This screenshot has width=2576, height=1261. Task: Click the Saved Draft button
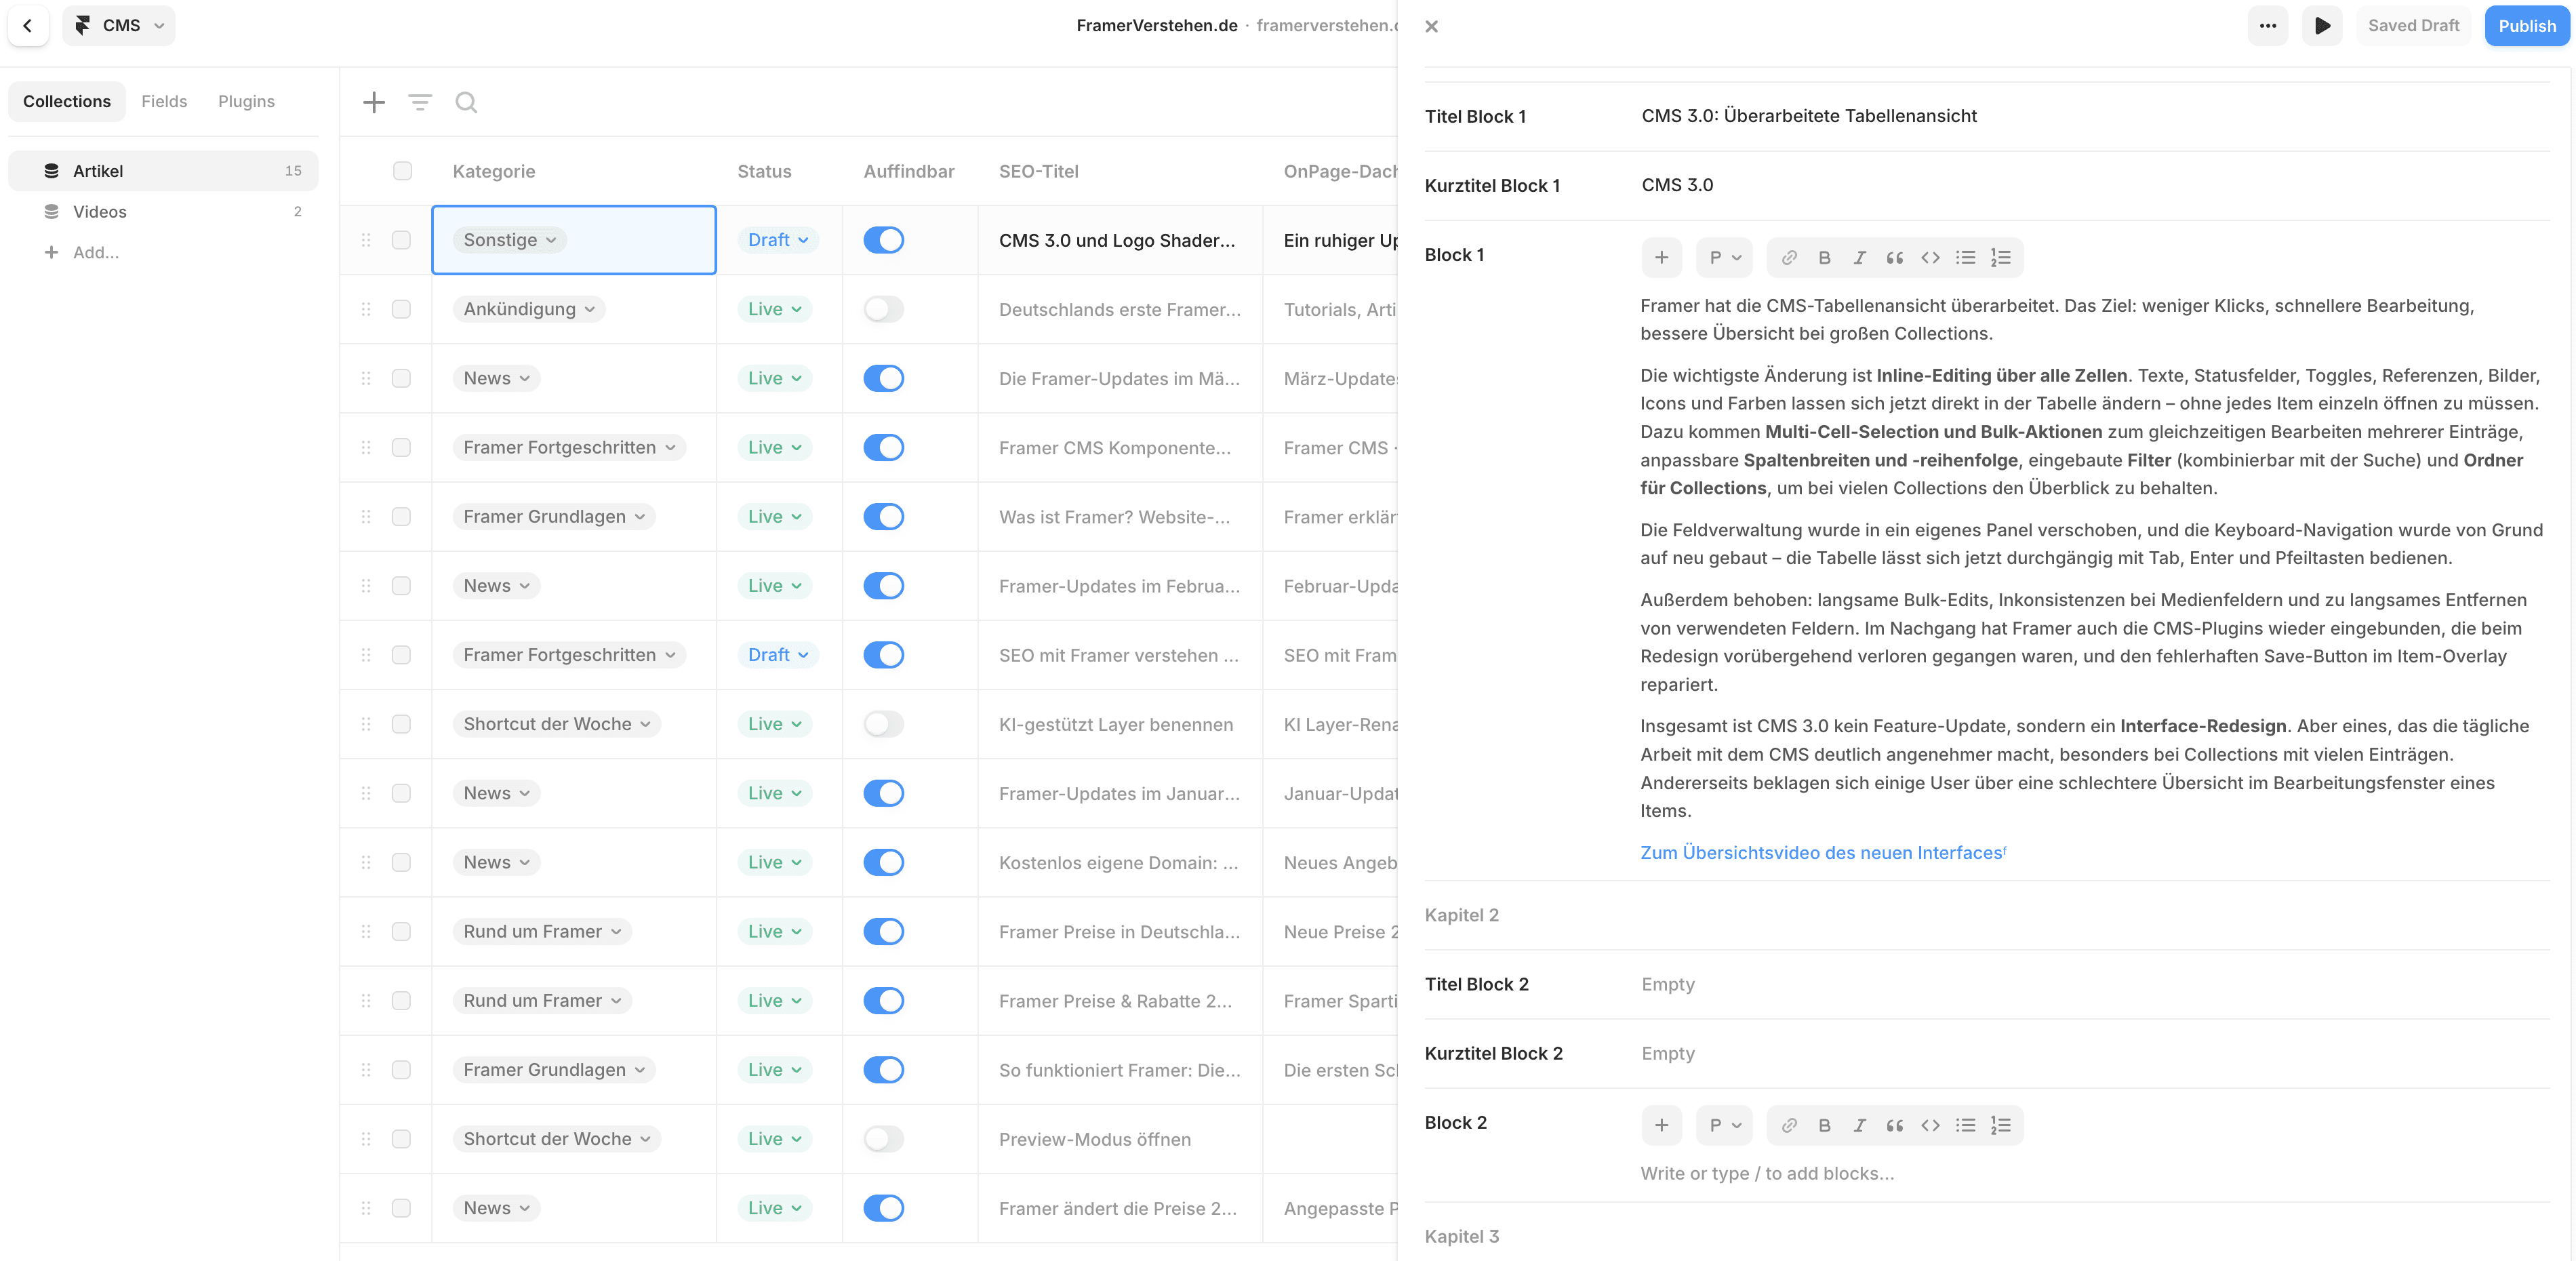[x=2413, y=26]
